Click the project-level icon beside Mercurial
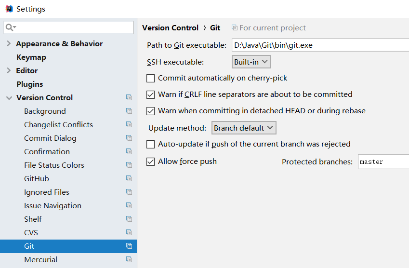The width and height of the screenshot is (409, 268). pos(129,259)
